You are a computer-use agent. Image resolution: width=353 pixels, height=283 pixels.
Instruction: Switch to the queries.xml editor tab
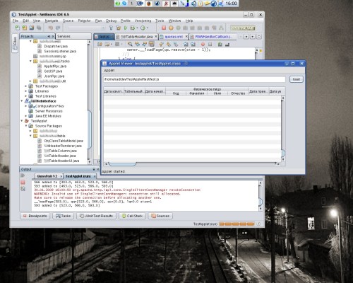pyautogui.click(x=174, y=37)
